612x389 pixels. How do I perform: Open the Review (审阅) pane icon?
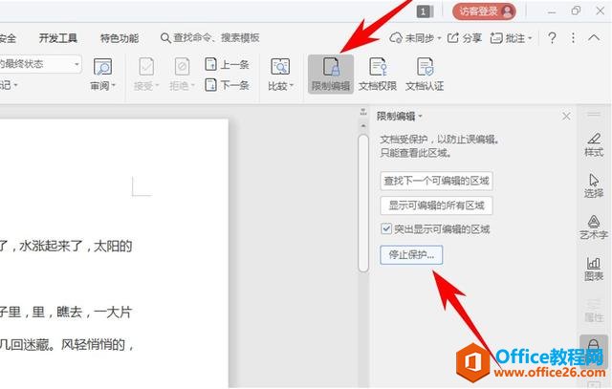tap(102, 67)
